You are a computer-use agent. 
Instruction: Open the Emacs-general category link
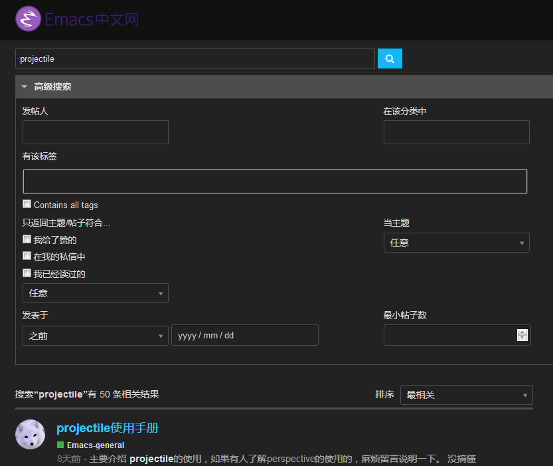point(96,445)
